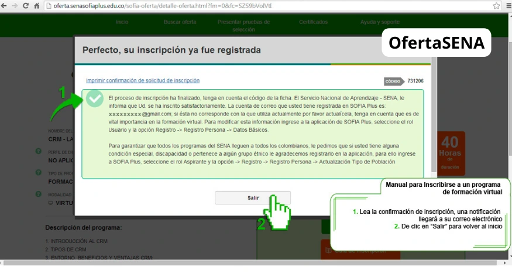Screen dimensions: 512x273
Task: Click the dialog's vertical scrollbar
Action: [x=434, y=114]
